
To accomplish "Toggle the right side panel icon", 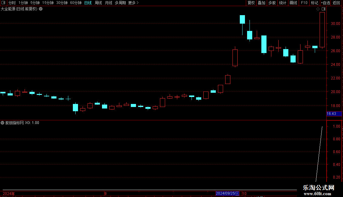I will tap(324, 9).
